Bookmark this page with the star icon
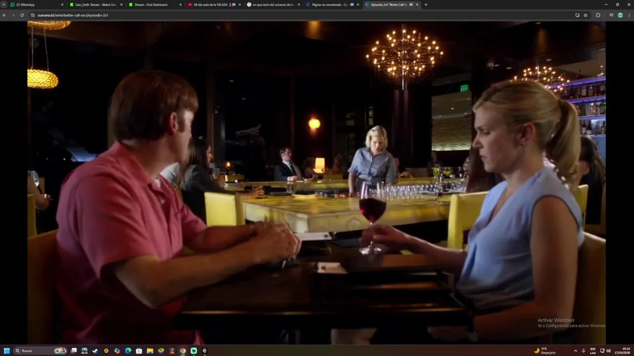This screenshot has height=356, width=634. pyautogui.click(x=585, y=15)
